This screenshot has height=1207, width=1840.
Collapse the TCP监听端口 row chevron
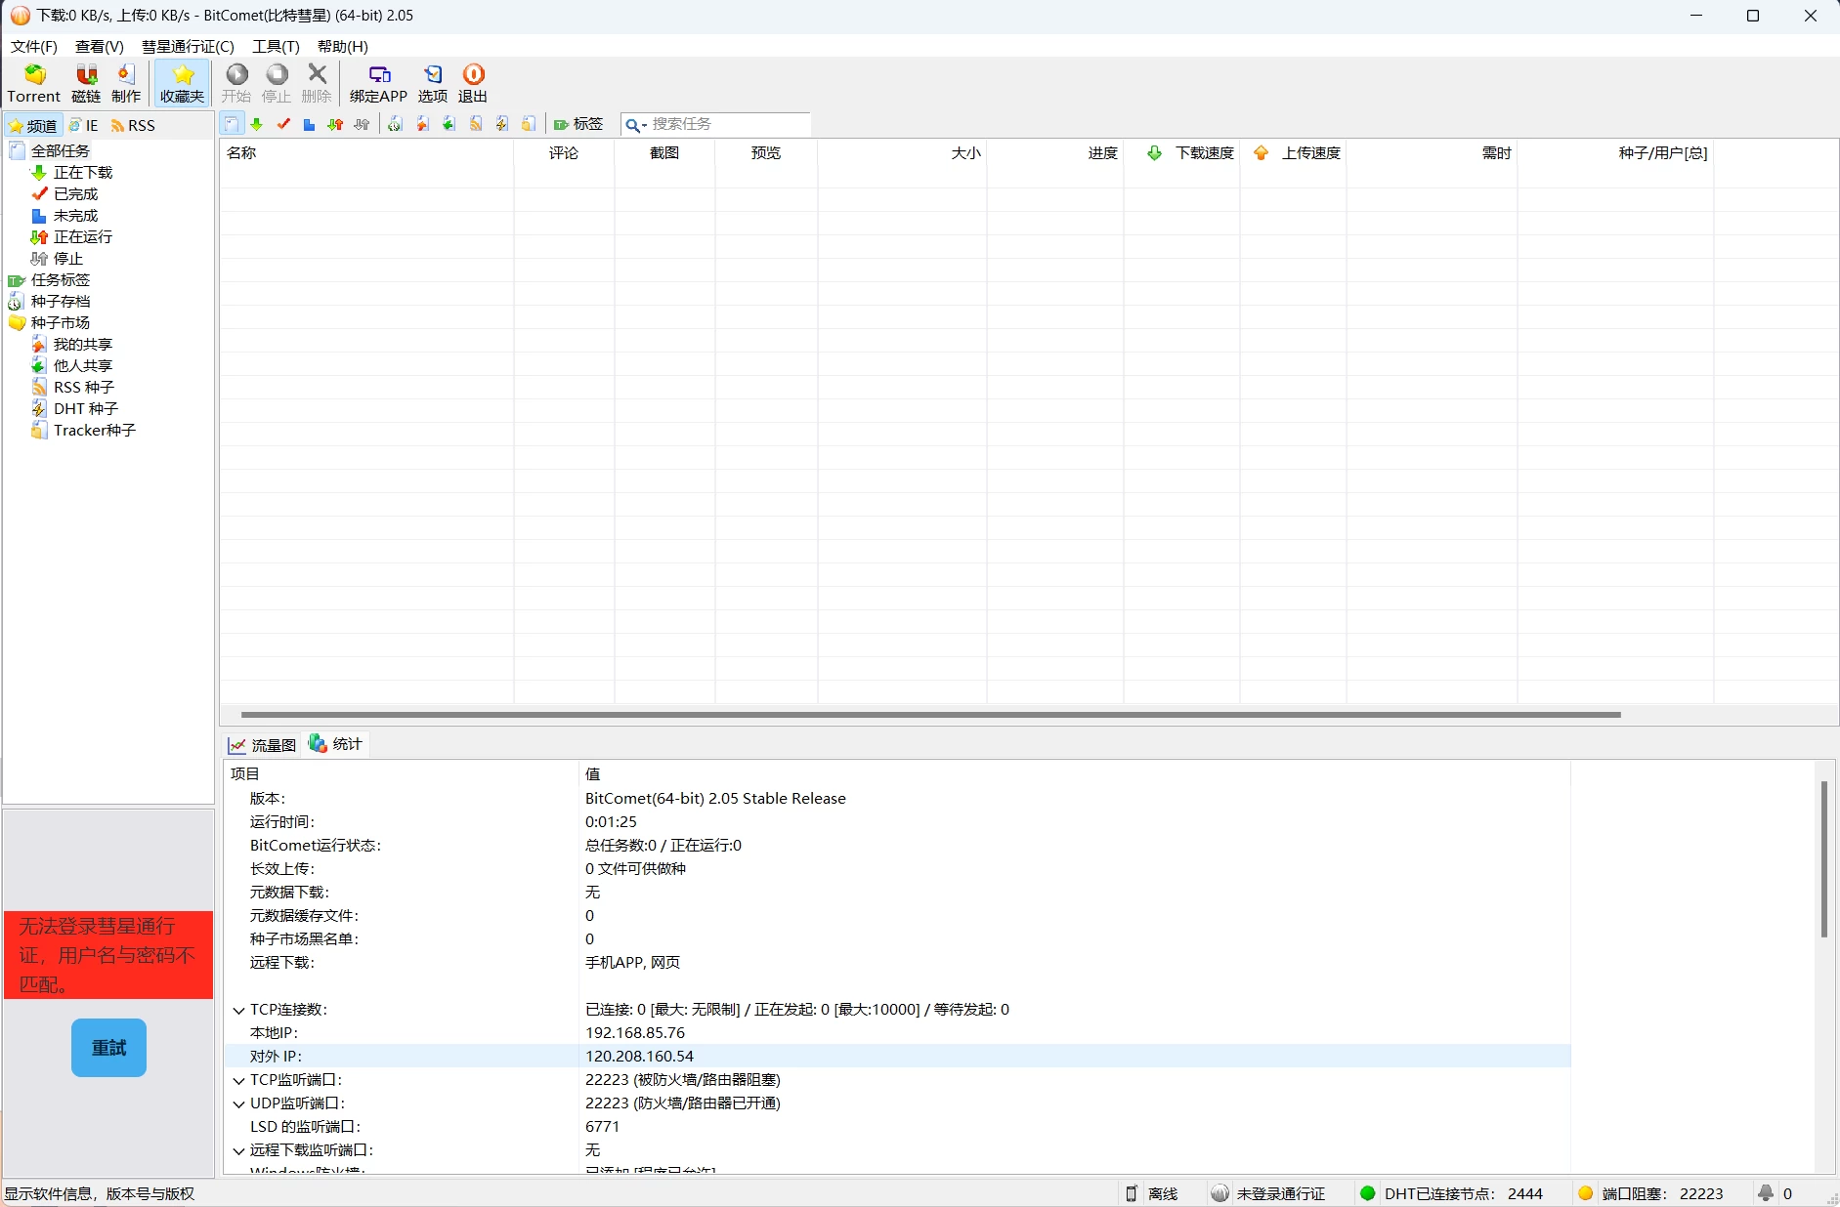click(238, 1080)
